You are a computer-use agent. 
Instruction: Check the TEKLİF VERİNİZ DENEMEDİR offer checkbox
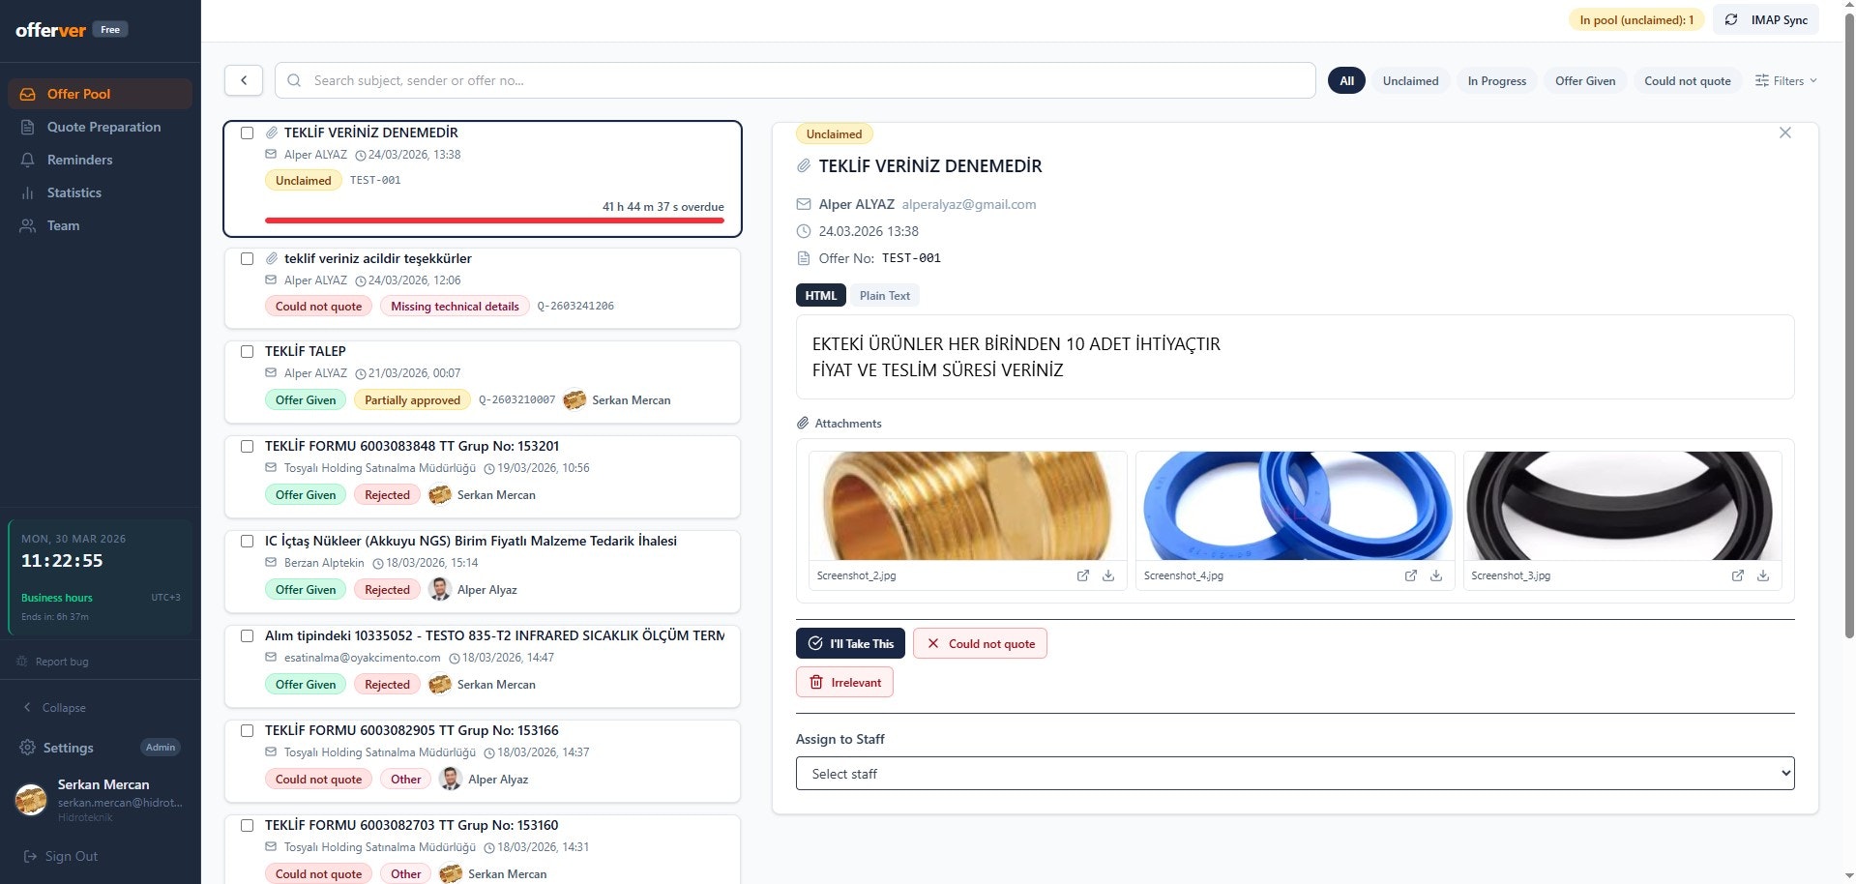[x=247, y=133]
